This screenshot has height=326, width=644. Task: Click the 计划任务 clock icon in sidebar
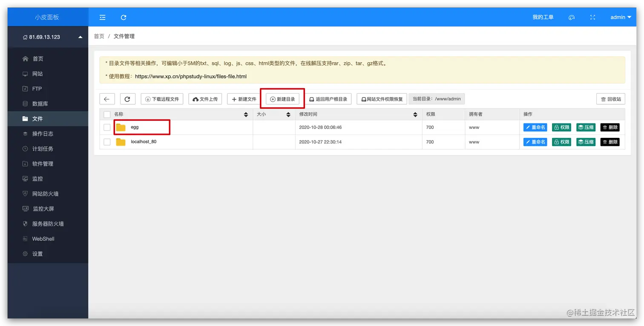pyautogui.click(x=25, y=149)
